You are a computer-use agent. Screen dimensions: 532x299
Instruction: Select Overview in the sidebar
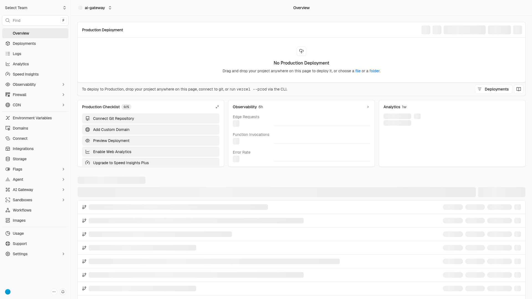[35, 33]
